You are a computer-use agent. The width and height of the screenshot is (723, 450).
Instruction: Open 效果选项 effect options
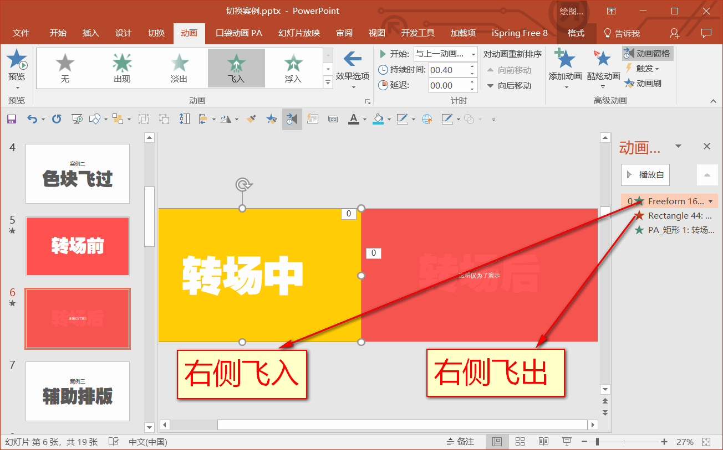point(353,70)
